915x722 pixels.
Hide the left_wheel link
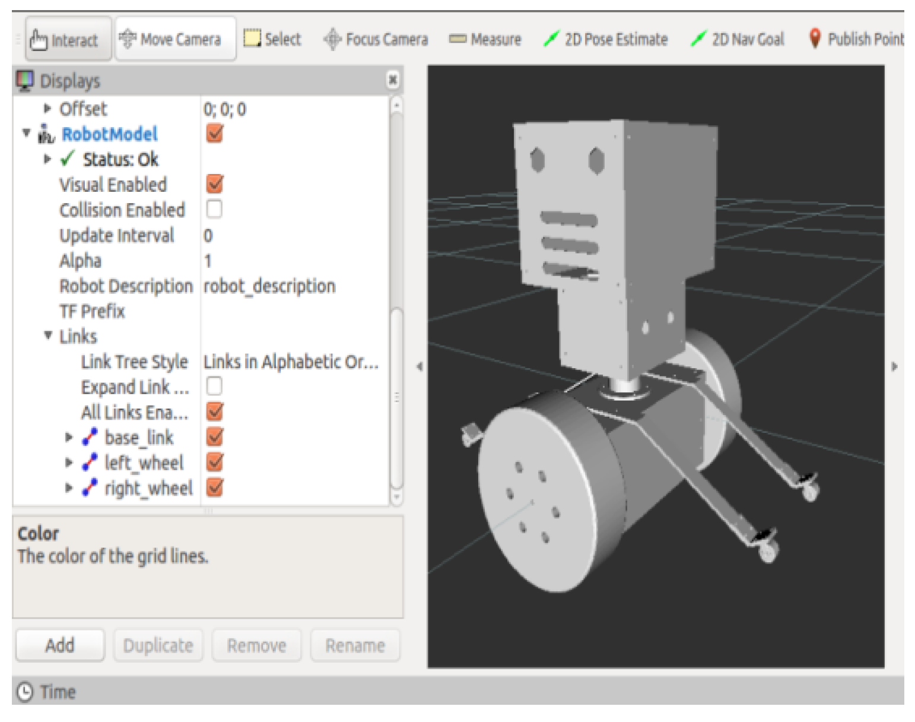[214, 463]
